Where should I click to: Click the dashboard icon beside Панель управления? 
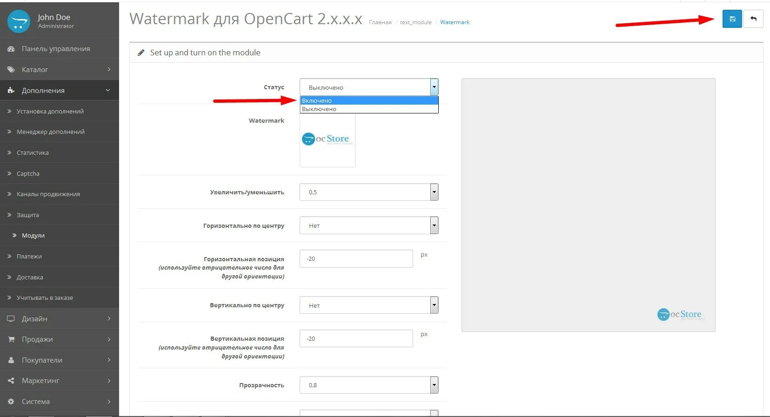point(11,49)
